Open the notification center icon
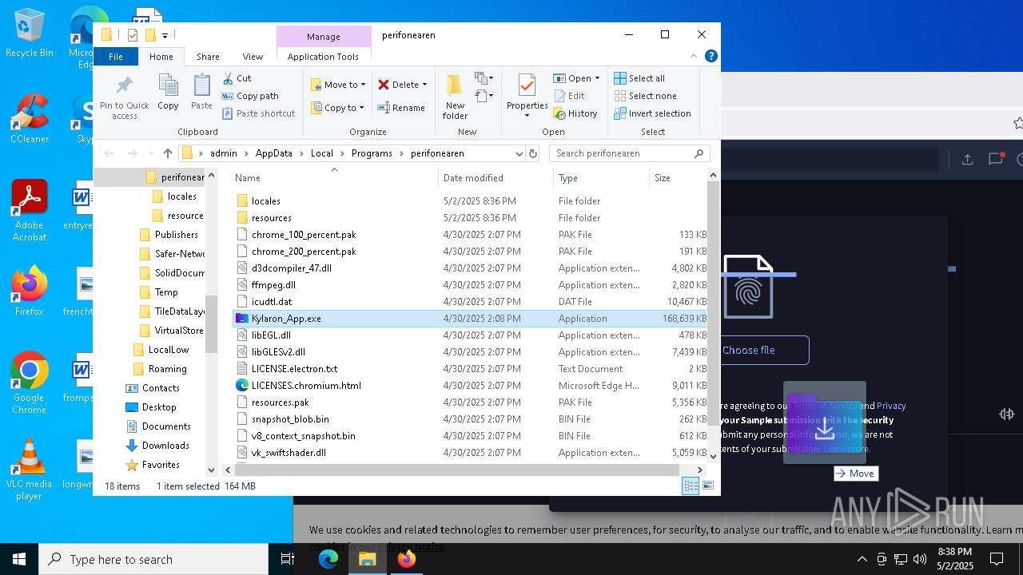1023x575 pixels. tap(997, 559)
